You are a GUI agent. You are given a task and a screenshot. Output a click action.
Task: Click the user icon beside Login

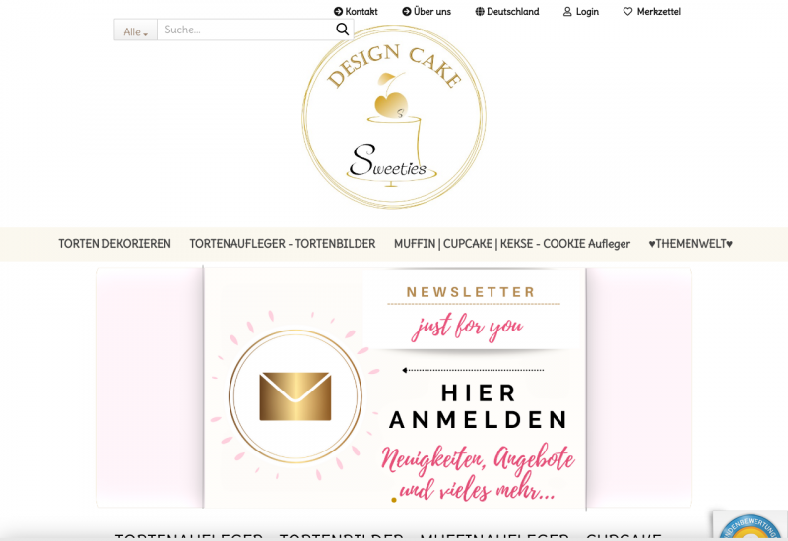(x=567, y=12)
